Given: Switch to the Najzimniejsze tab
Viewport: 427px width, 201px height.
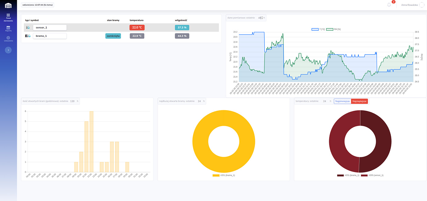Looking at the screenshot, I should (342, 101).
